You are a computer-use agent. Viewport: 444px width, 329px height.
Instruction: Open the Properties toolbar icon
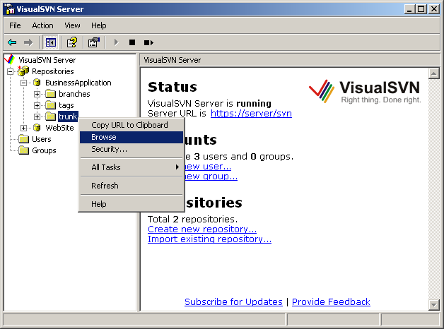[x=94, y=42]
